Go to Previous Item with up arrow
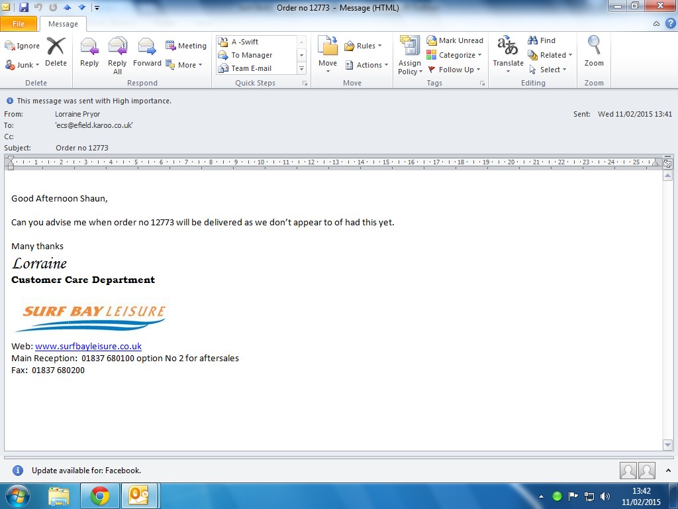678x509 pixels. click(67, 7)
